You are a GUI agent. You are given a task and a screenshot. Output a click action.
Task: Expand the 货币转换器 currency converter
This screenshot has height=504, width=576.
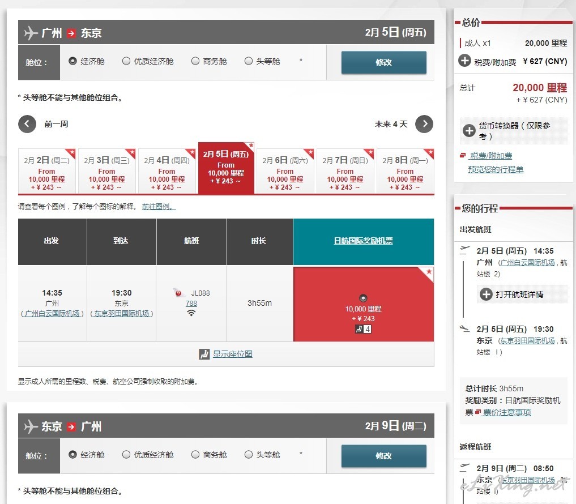point(469,130)
